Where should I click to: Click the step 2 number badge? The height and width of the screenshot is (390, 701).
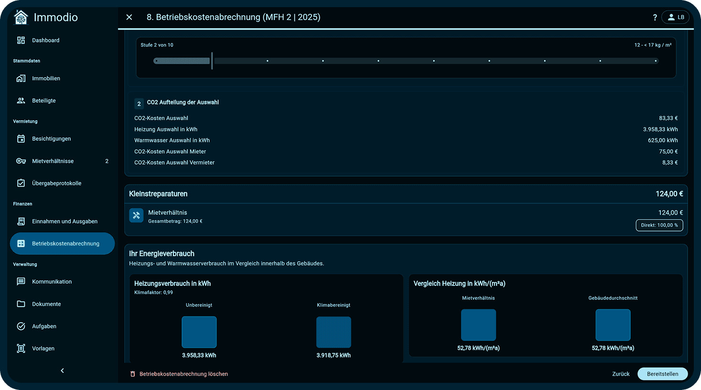coord(139,104)
